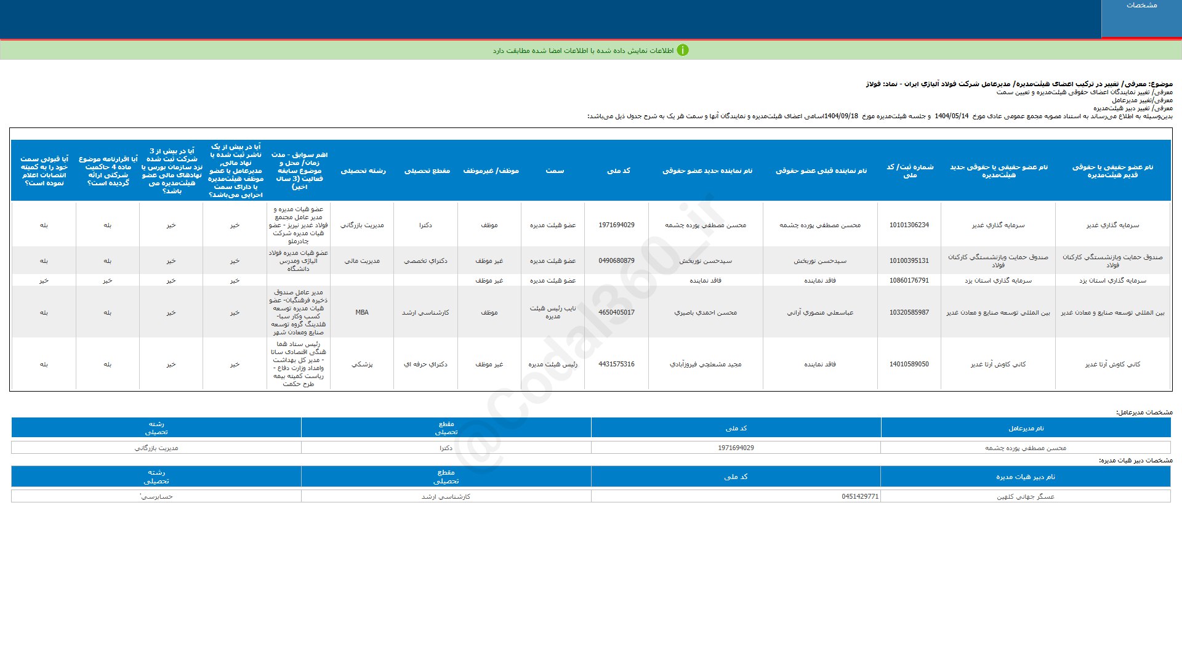Click national code 4431575316 cell
Screen dimensions: 1182x665
tap(616, 365)
